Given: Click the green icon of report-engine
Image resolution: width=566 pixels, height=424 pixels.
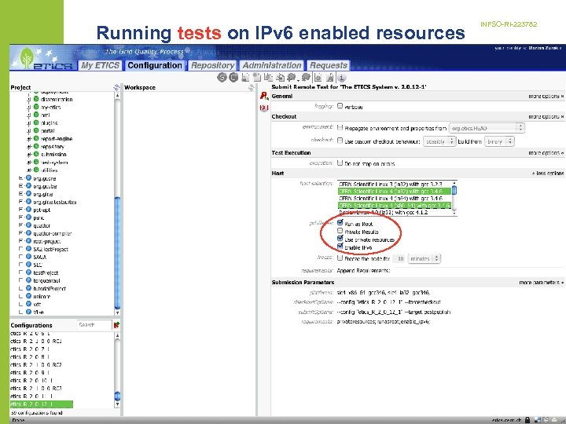Looking at the screenshot, I should tap(36, 138).
